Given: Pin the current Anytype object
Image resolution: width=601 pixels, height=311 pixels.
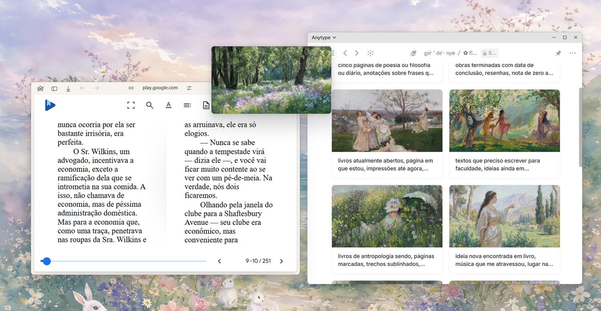Looking at the screenshot, I should (x=558, y=53).
